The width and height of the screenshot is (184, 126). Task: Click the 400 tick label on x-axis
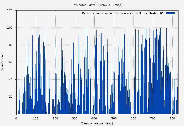(94, 118)
